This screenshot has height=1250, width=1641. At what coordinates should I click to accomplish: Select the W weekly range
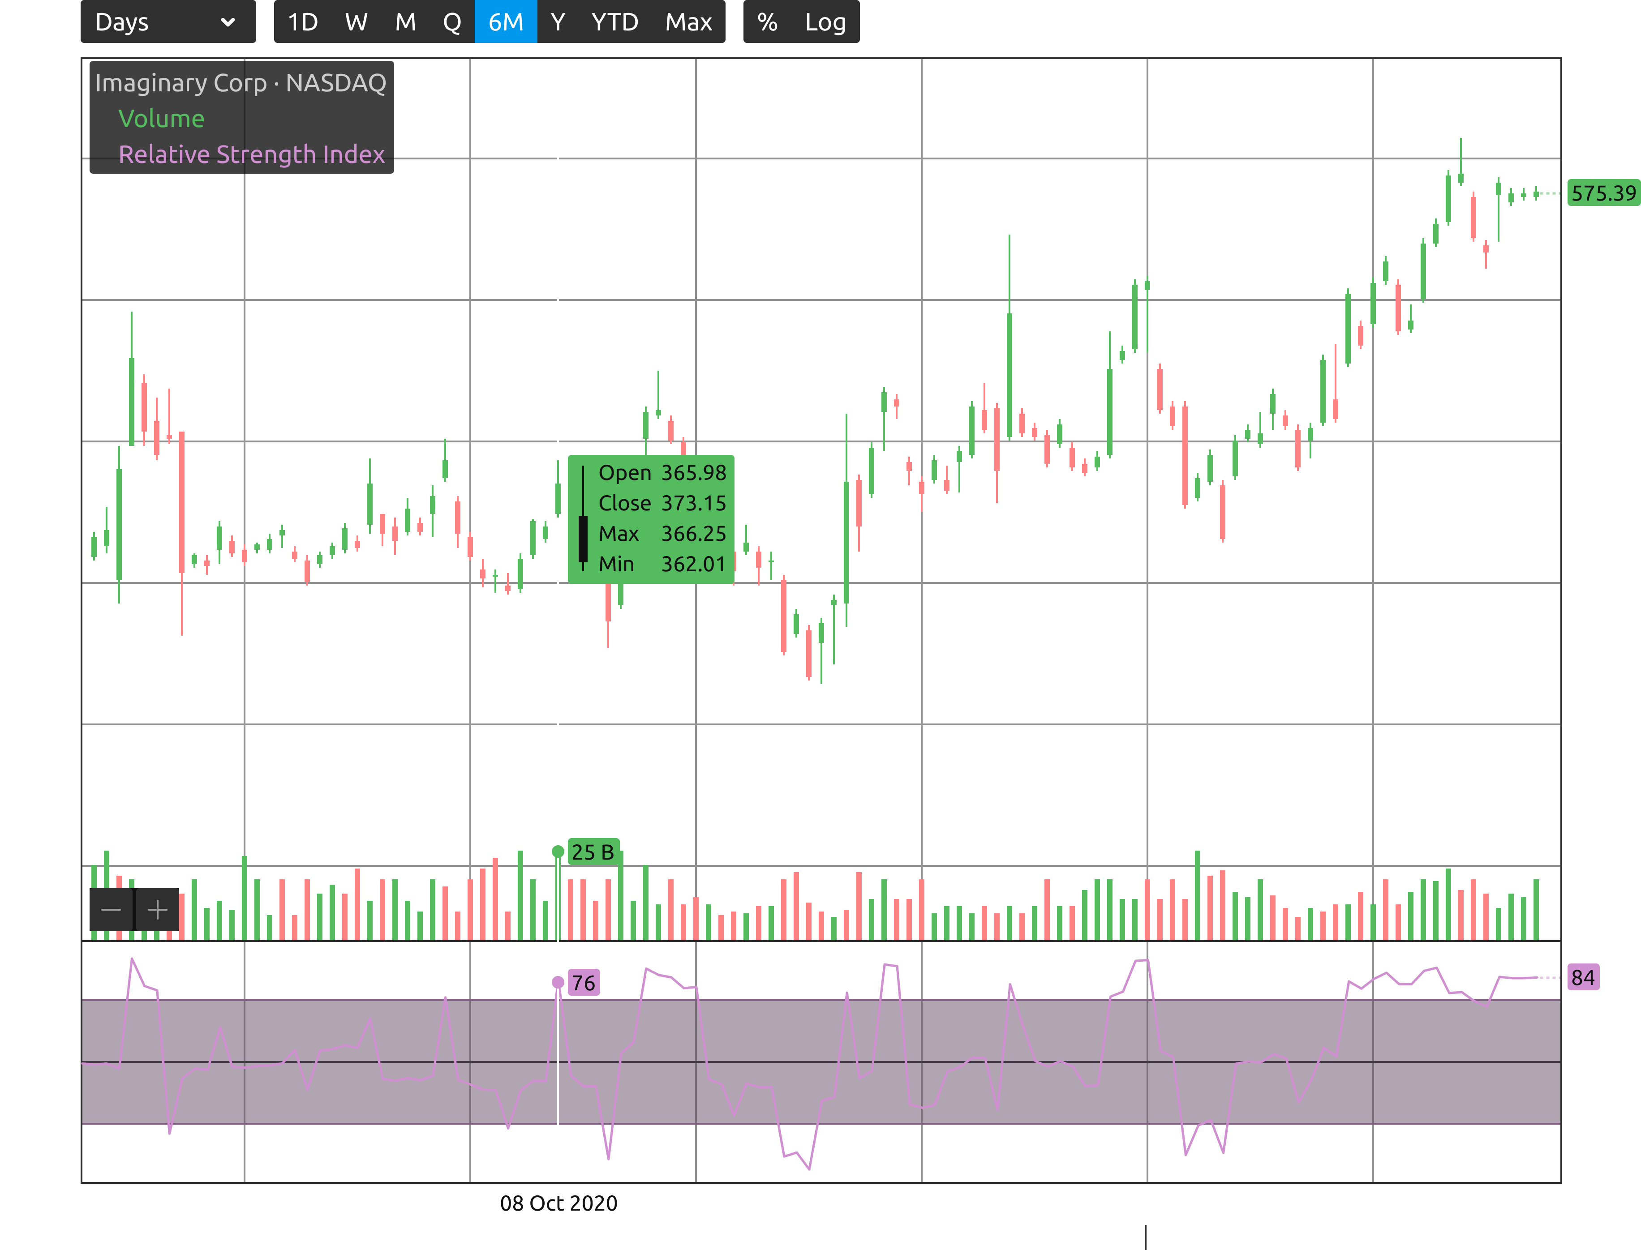pos(356,22)
